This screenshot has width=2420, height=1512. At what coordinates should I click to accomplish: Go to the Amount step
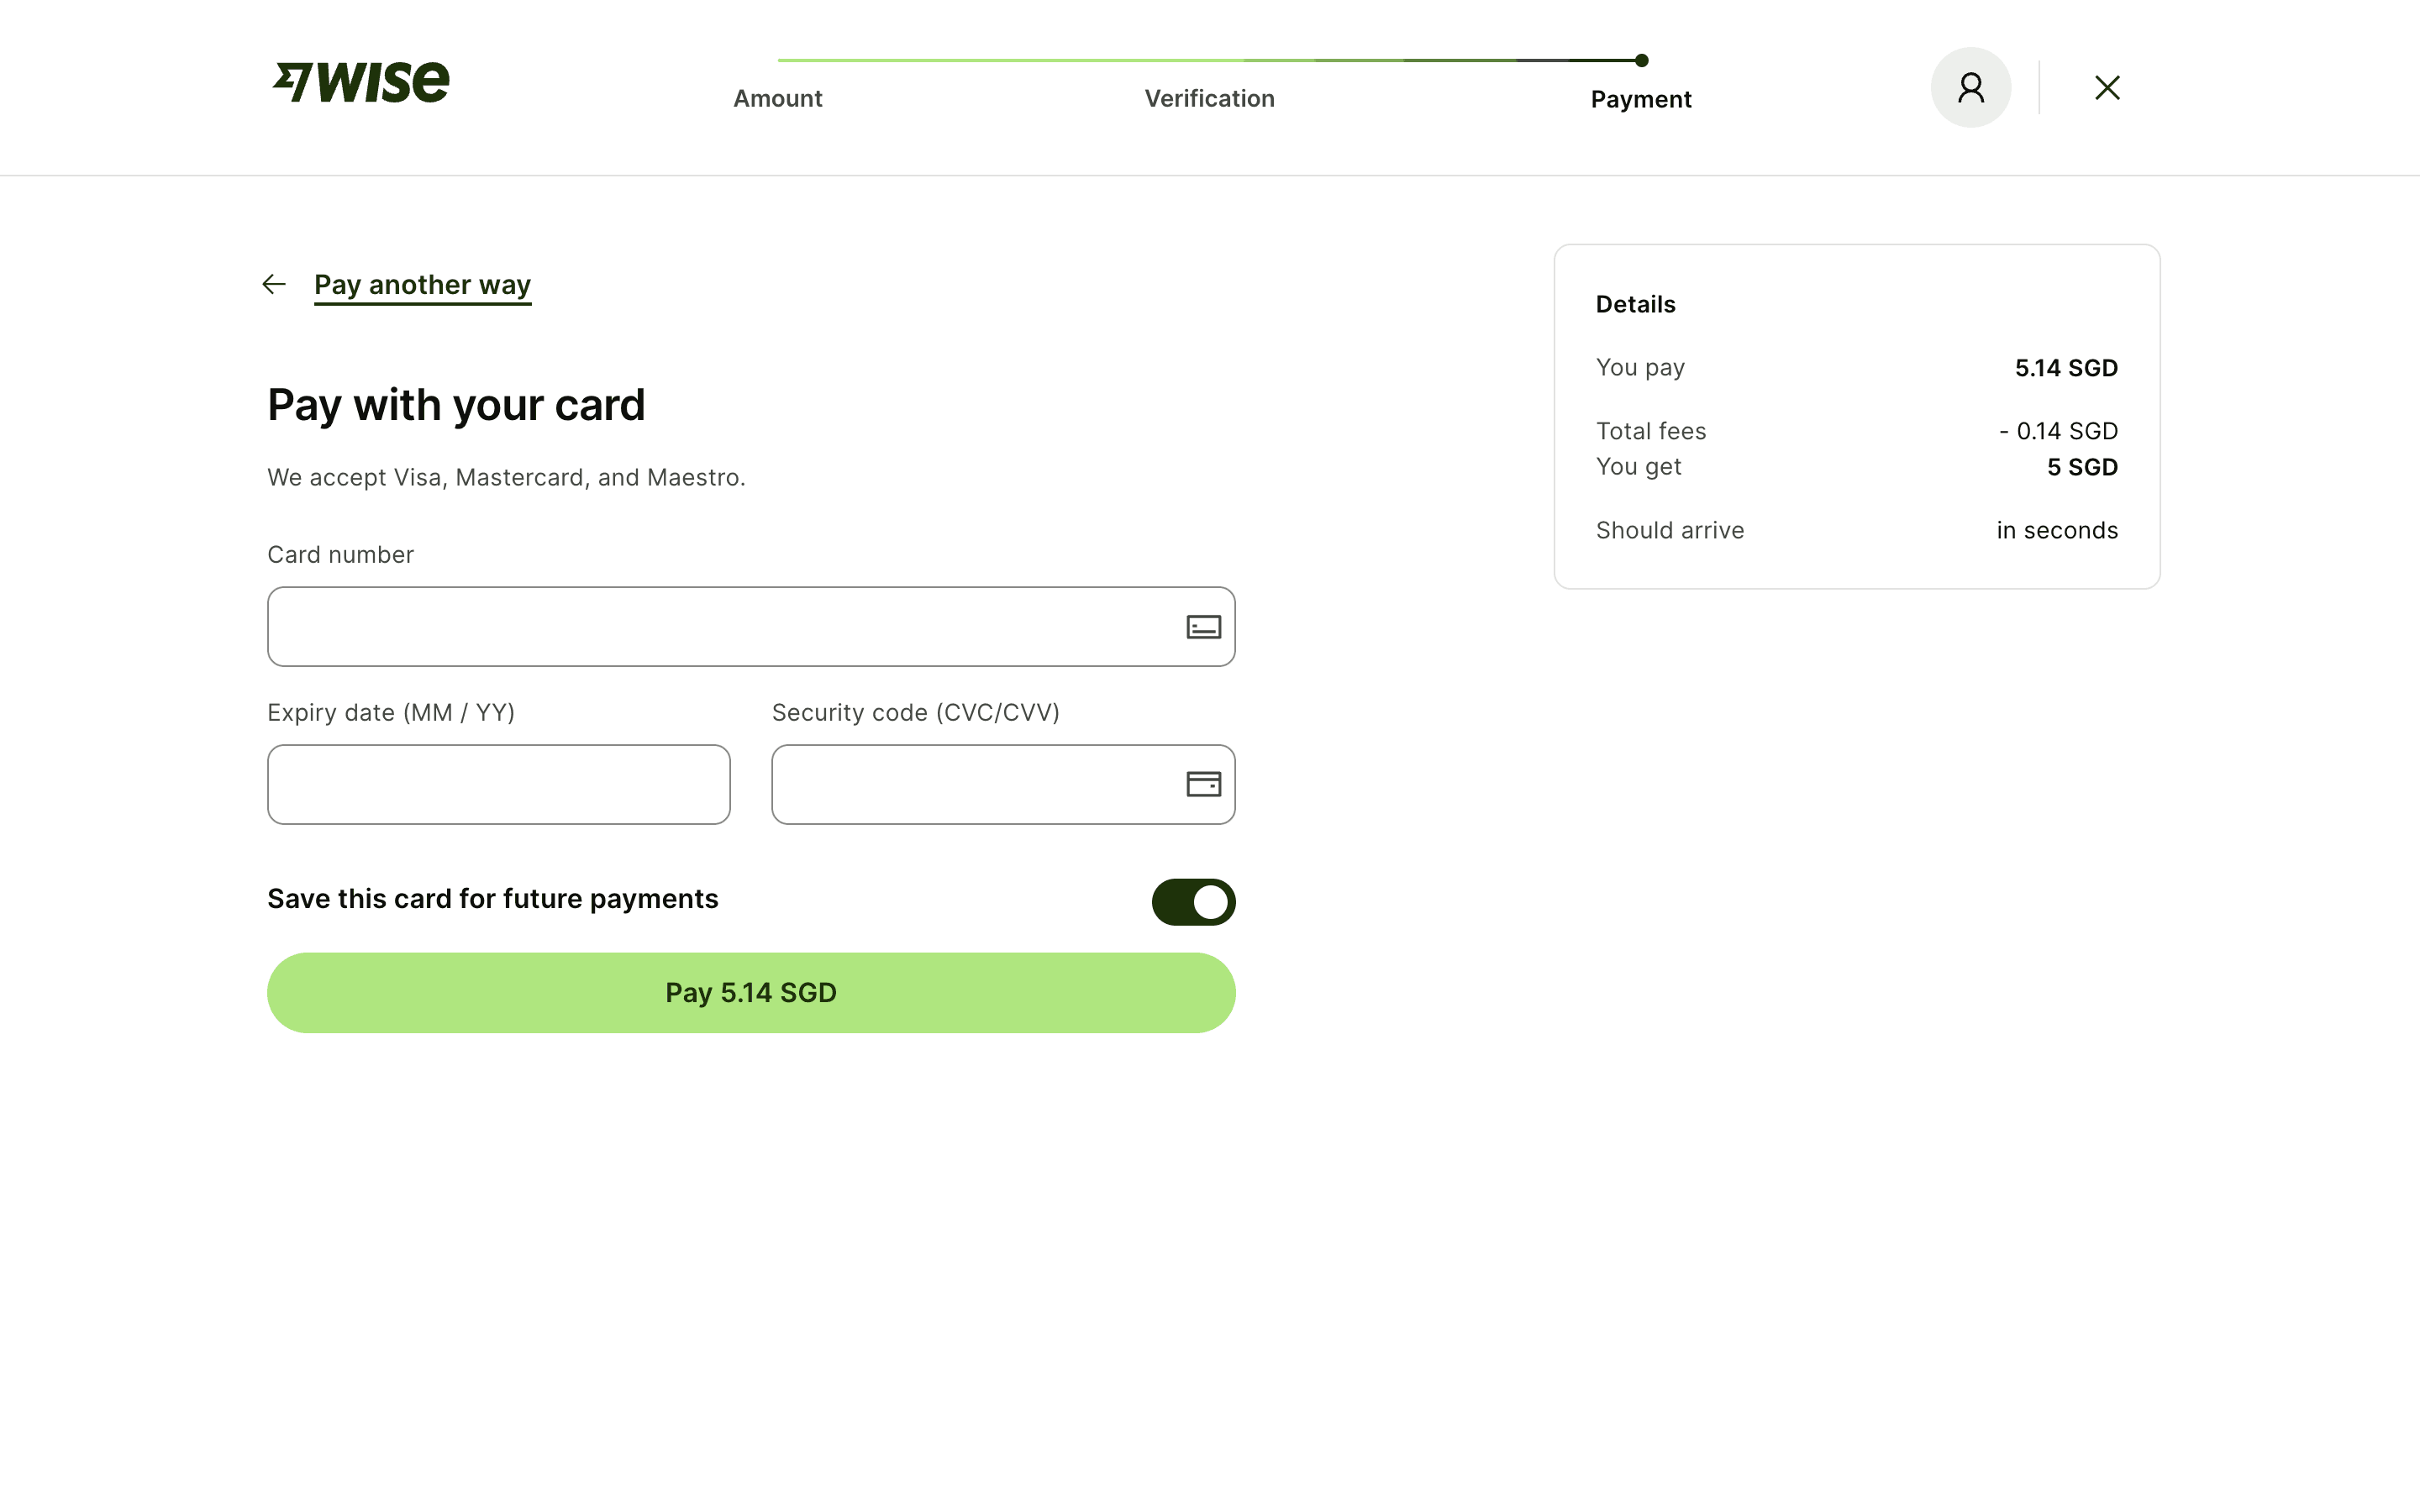[777, 99]
